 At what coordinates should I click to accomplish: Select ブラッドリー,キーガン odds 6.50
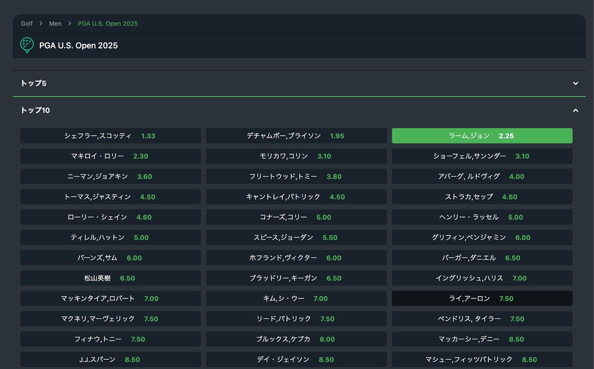[296, 278]
